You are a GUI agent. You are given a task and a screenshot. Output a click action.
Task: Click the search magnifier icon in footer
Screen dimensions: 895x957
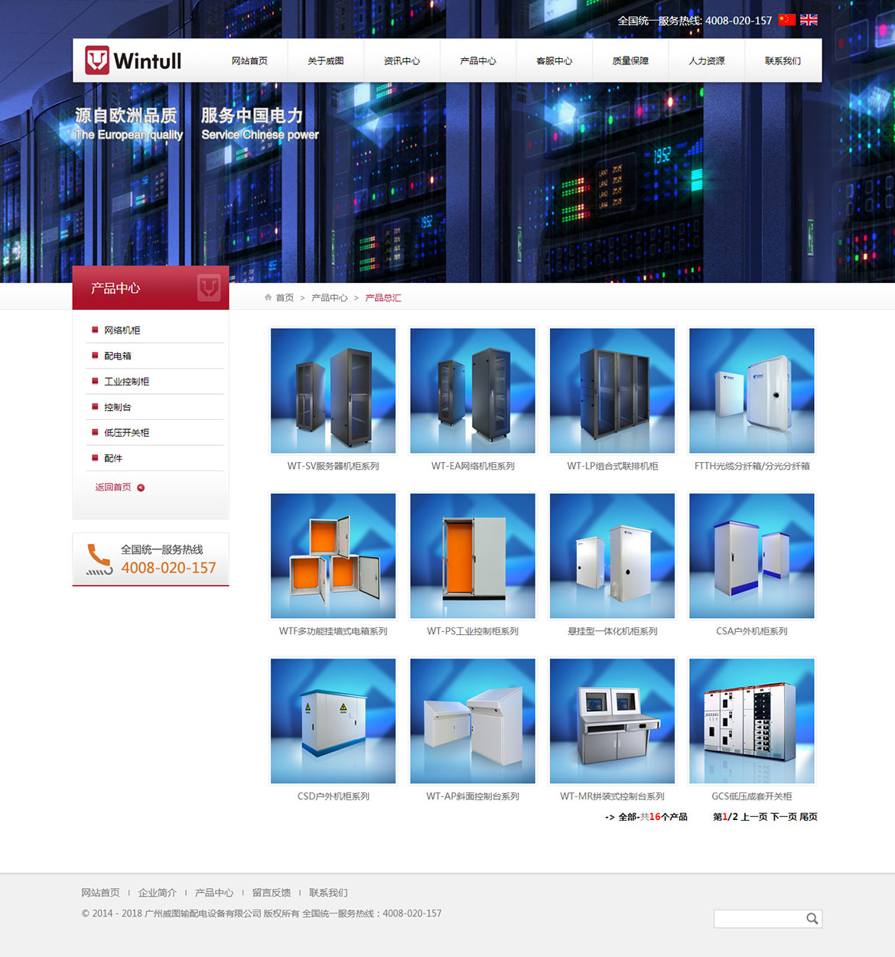(812, 919)
